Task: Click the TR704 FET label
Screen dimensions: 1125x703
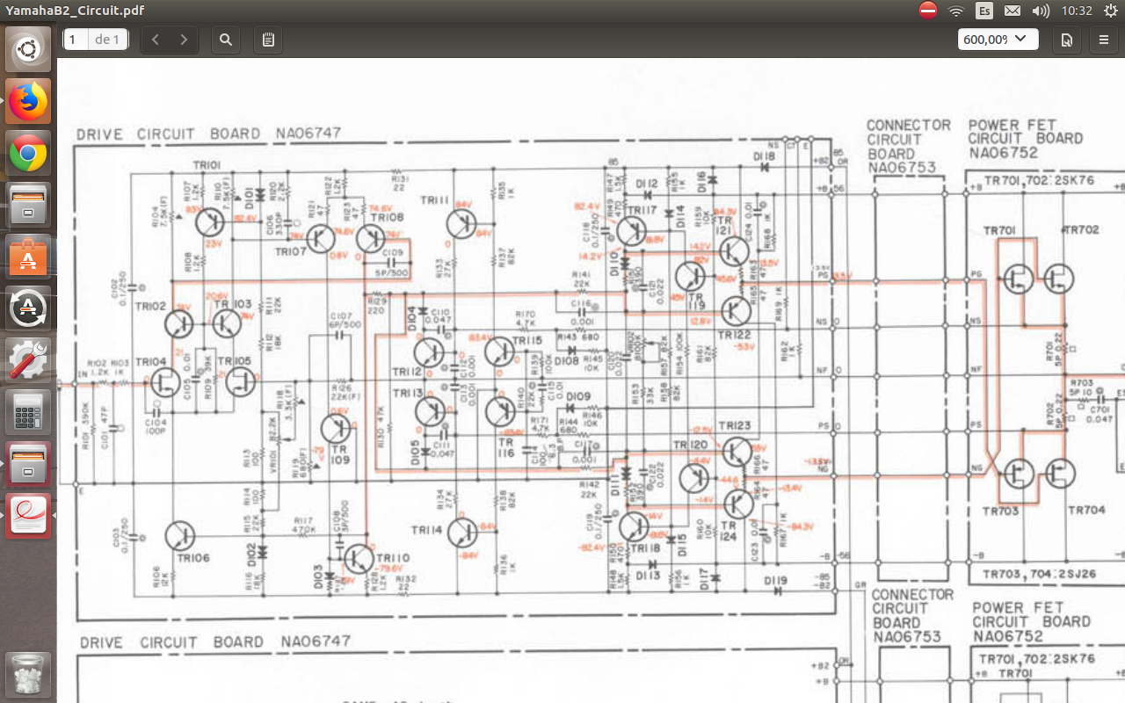Action: coord(1086,510)
